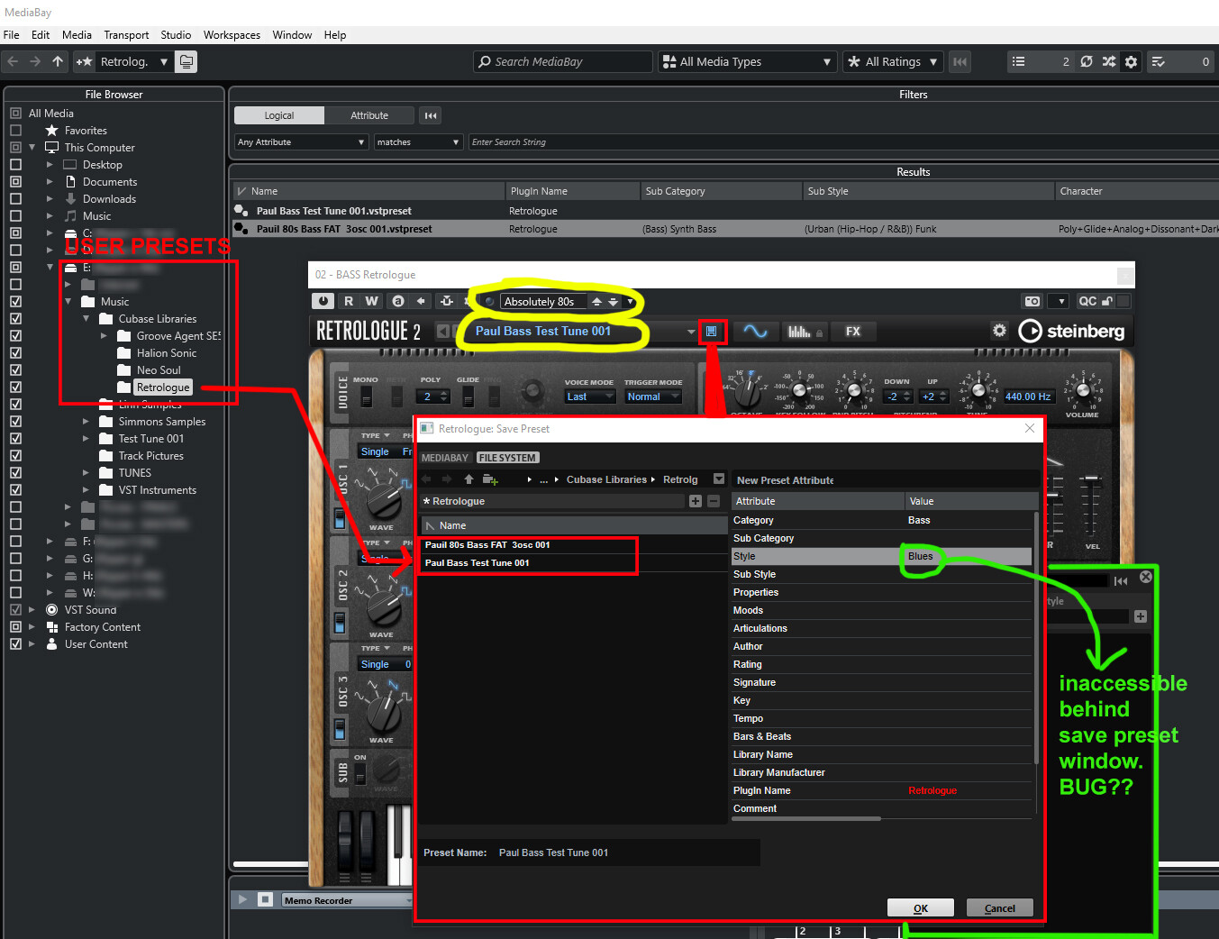Cancel the Retrologue Save Preset dialog
Viewport: 1219px width, 939px height.
pos(999,907)
